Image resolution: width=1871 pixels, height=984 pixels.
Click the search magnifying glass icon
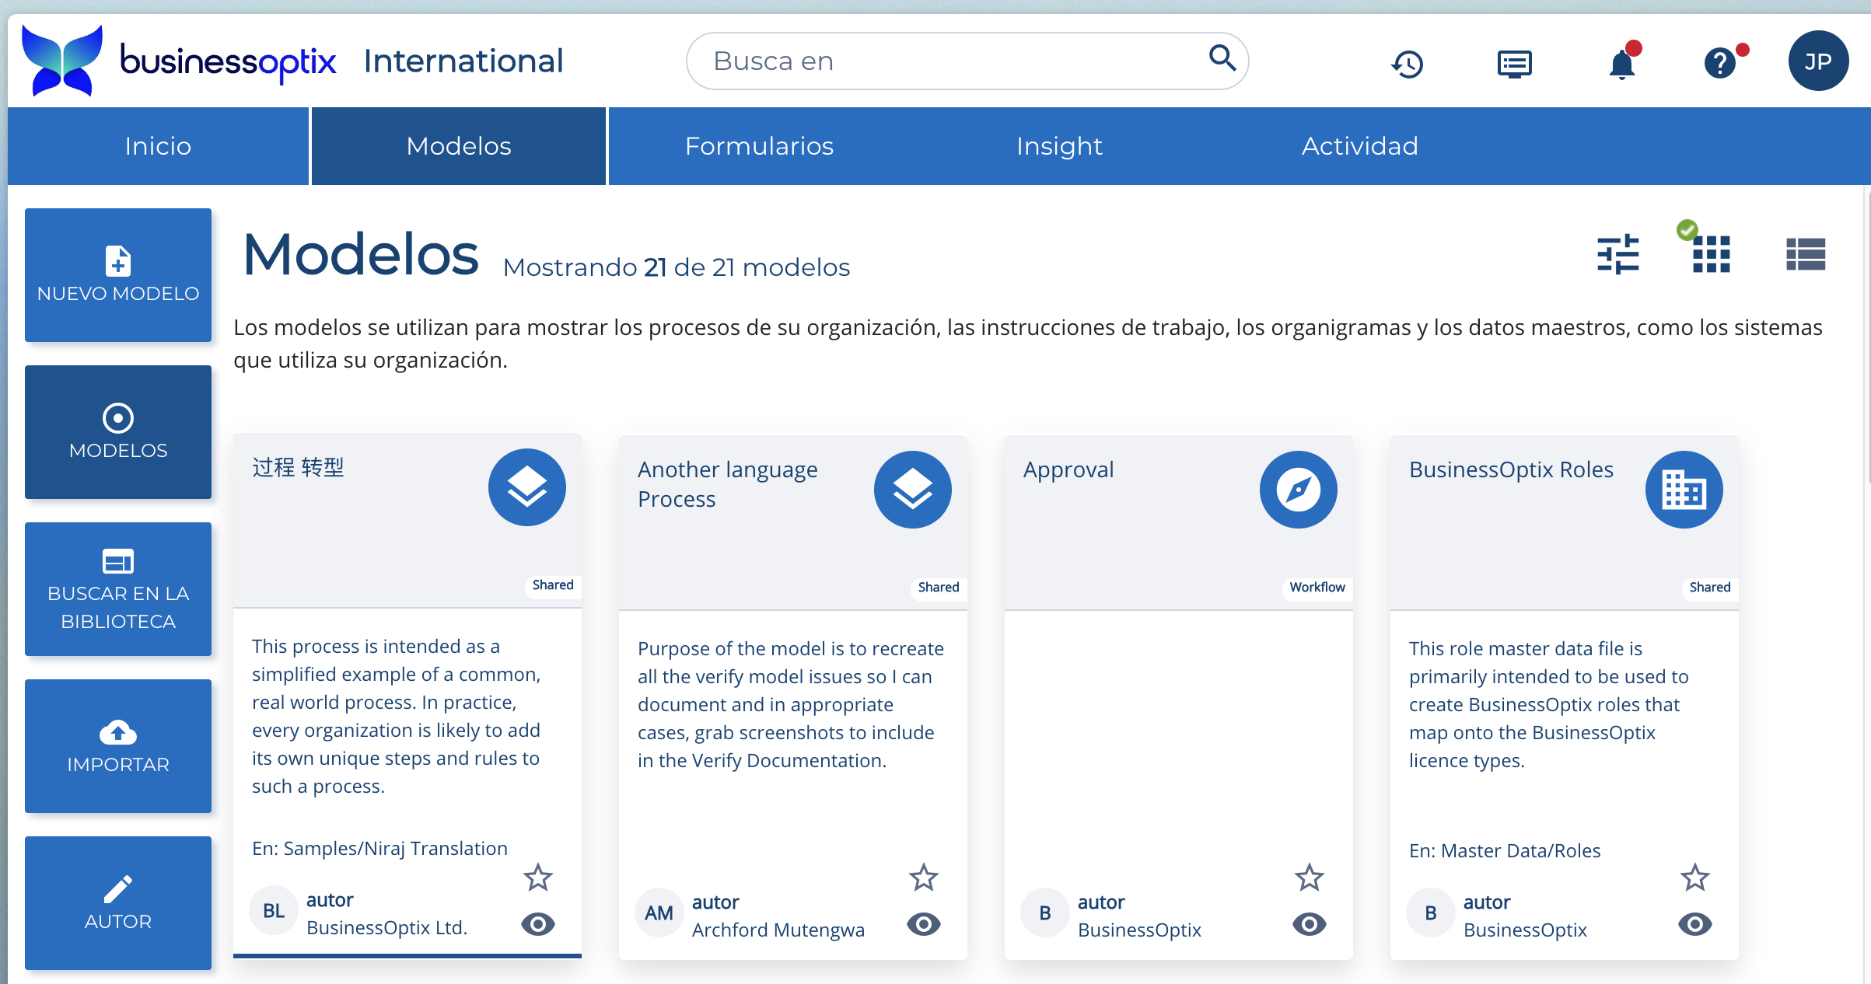coord(1222,58)
